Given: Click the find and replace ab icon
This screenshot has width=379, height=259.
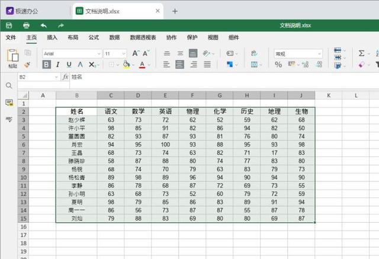Looking at the screenshot, I should coord(254,53).
